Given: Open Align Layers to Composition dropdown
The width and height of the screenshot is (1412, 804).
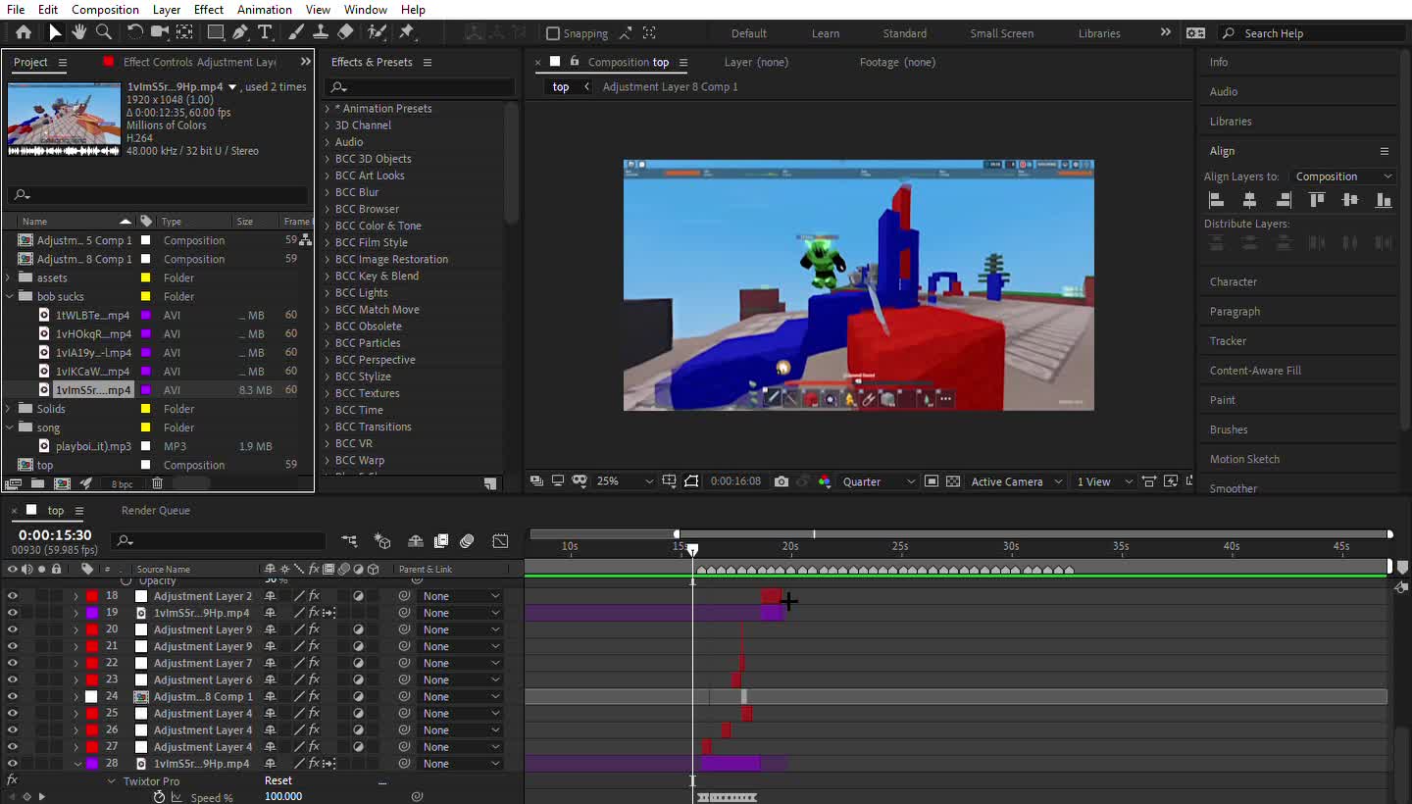Looking at the screenshot, I should click(1343, 176).
